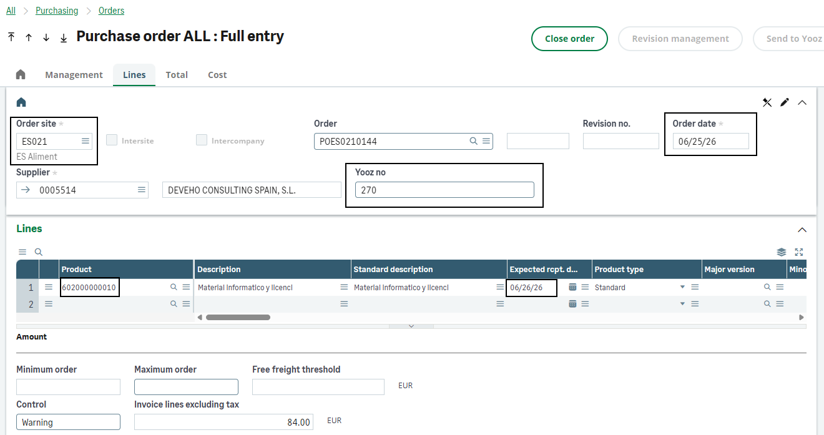Click the tools icon beside the pencil

[x=767, y=102]
